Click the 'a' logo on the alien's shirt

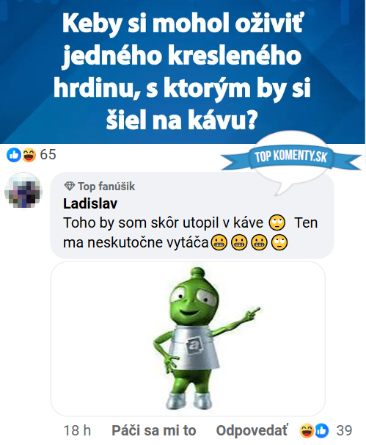point(194,345)
